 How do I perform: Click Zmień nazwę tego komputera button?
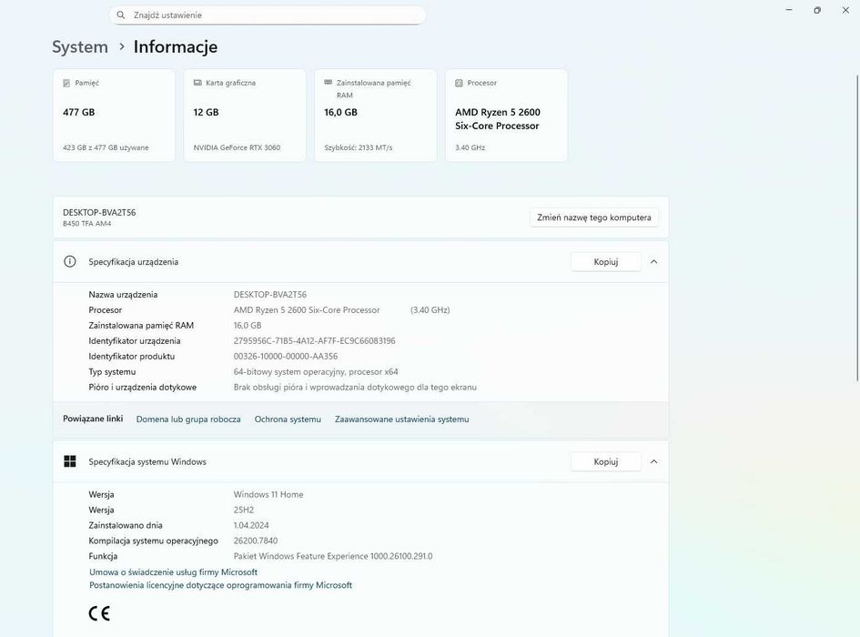(594, 217)
